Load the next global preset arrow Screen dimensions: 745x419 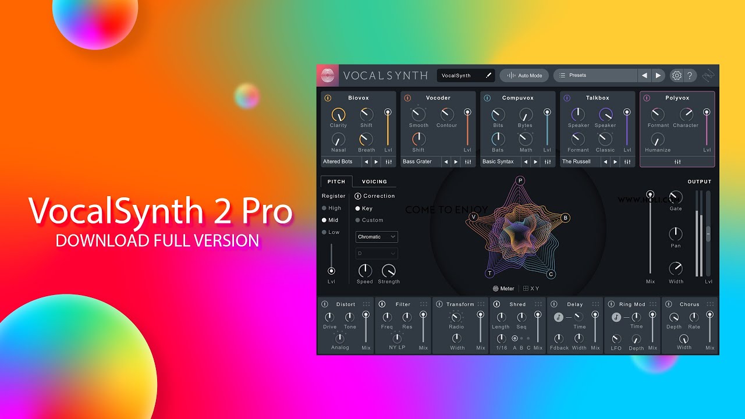[x=658, y=75]
